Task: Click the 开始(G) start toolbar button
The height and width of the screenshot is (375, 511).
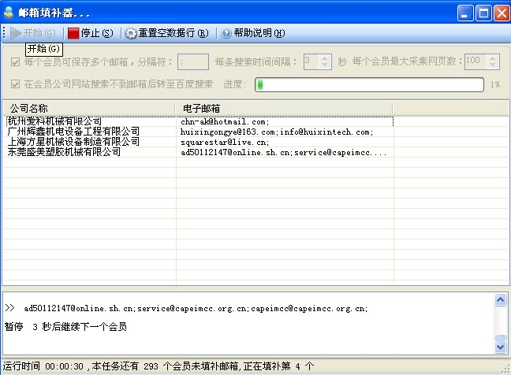Action: (33, 33)
